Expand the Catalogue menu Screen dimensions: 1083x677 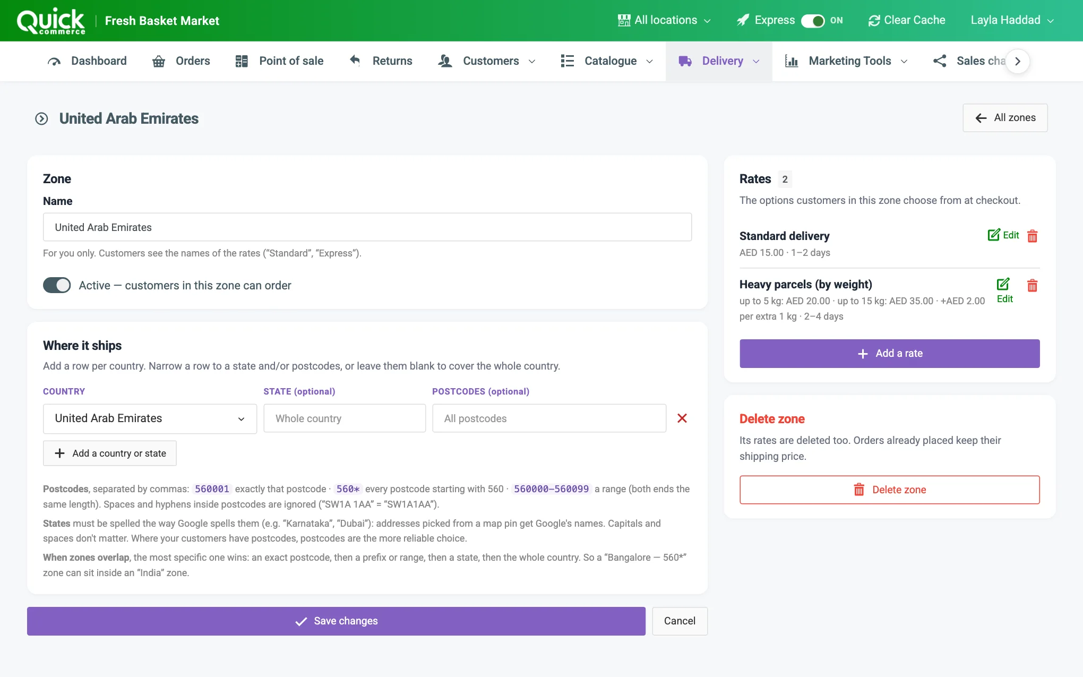point(607,61)
